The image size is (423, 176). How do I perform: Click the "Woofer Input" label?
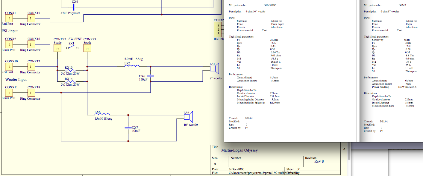(x=16, y=80)
